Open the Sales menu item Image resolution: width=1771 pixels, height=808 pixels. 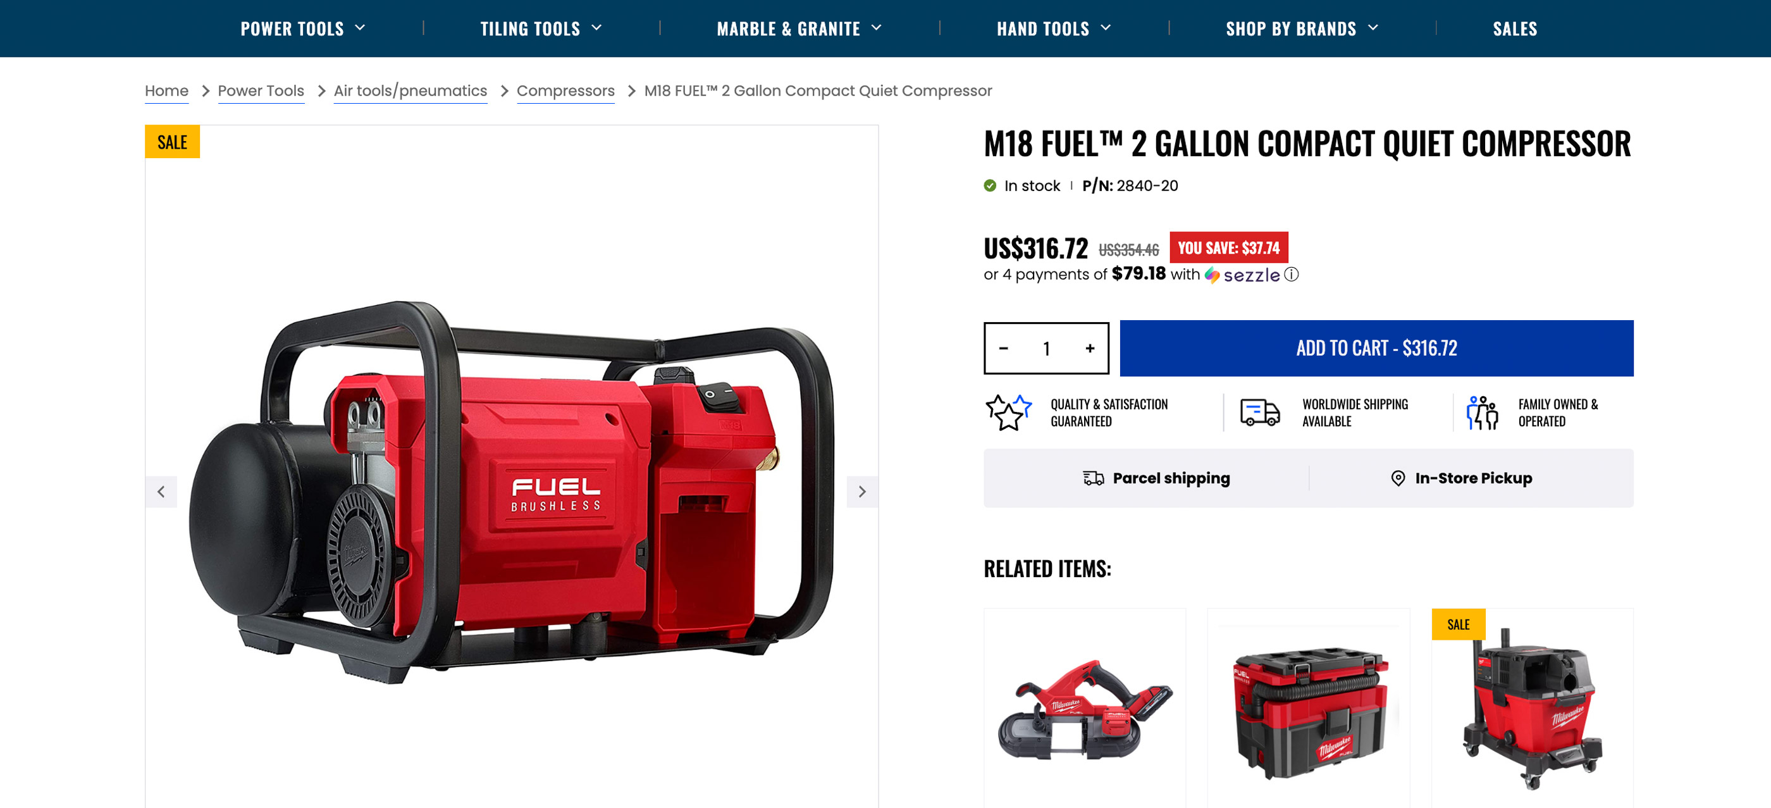(x=1515, y=28)
